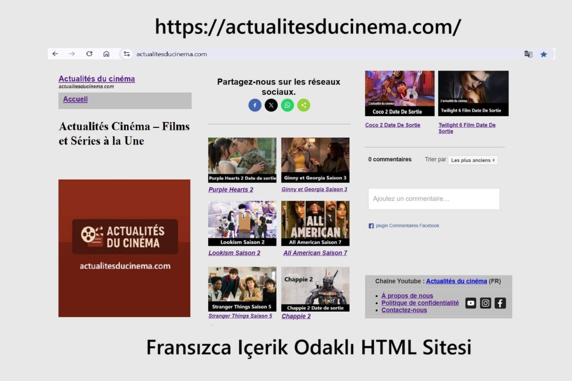Share on WhatsApp via green icon
This screenshot has width=572, height=381.
tap(287, 105)
